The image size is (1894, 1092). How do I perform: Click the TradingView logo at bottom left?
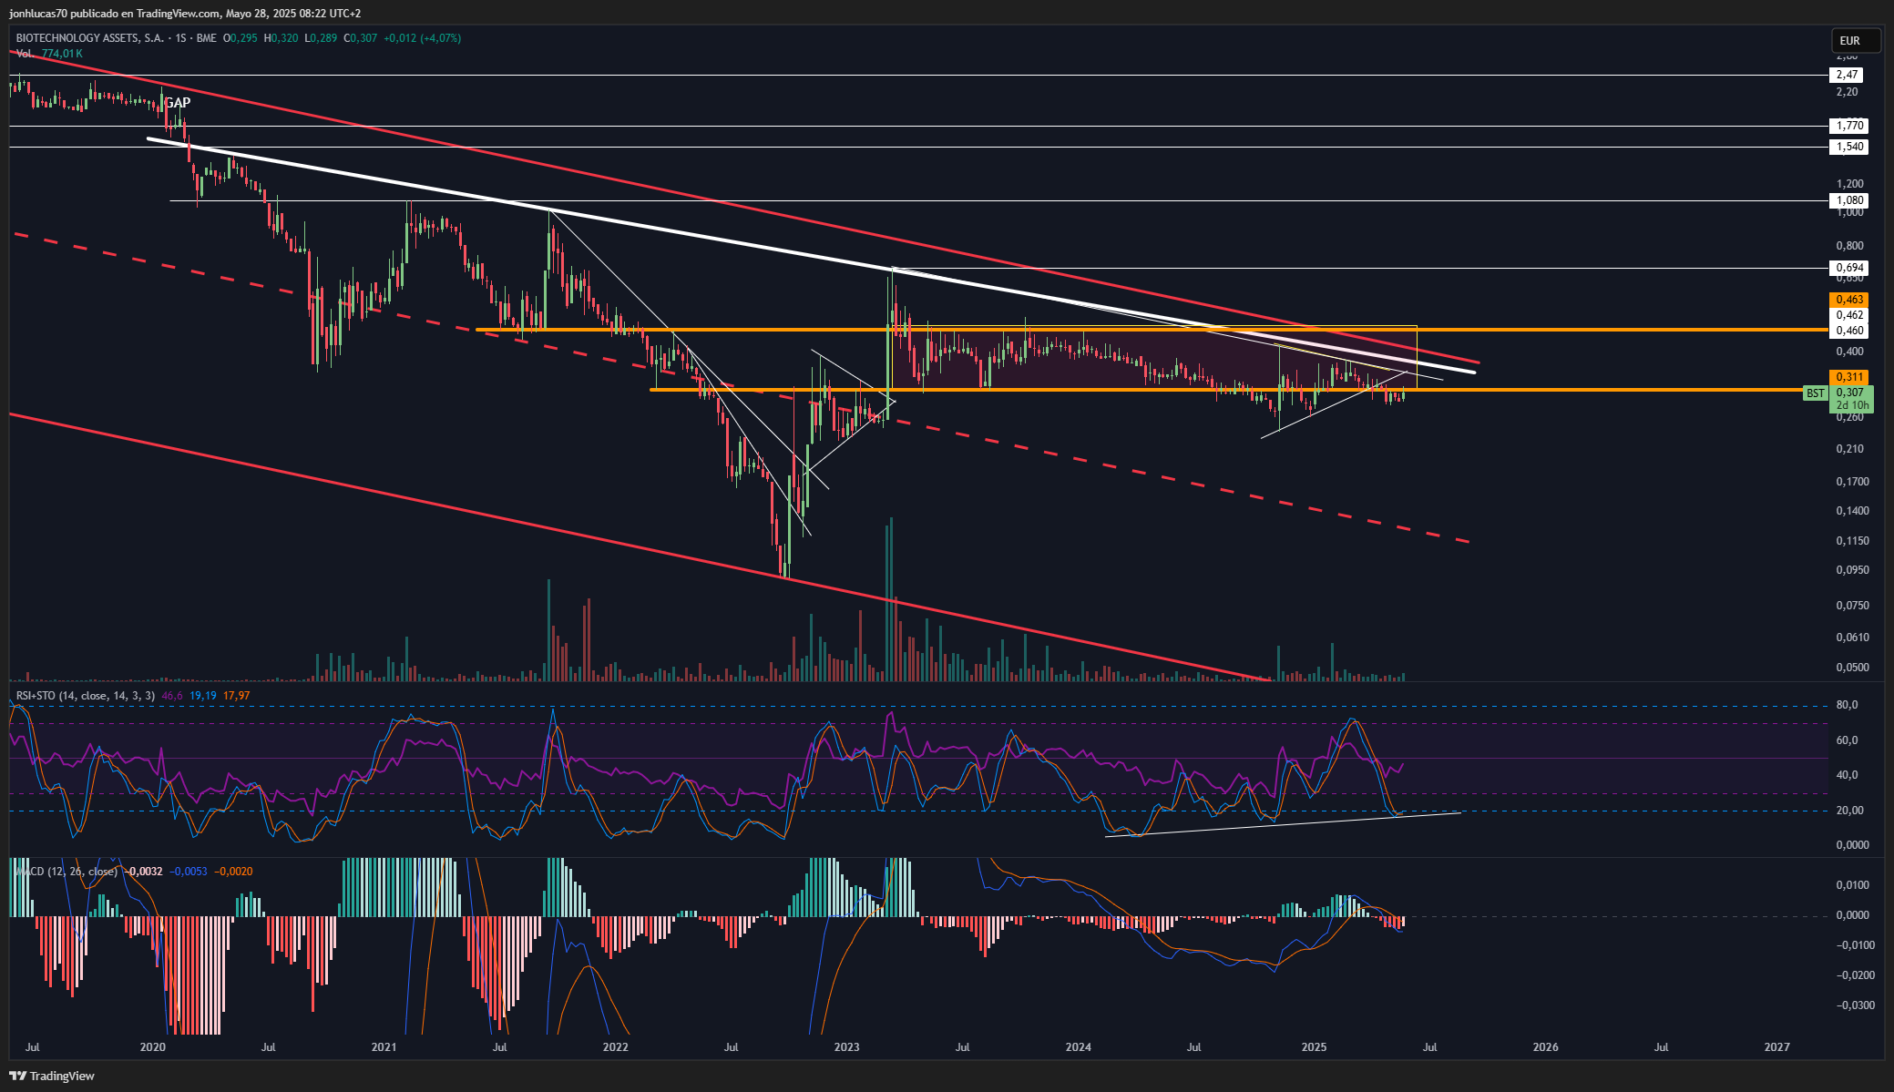point(52,1076)
